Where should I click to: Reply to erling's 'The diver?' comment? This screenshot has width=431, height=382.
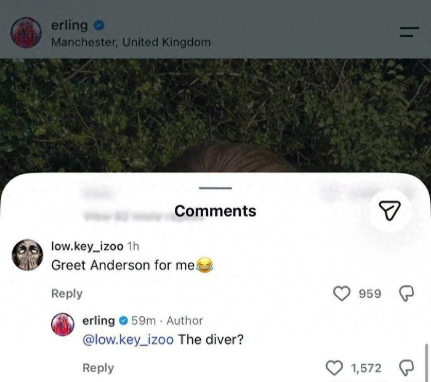coord(98,368)
